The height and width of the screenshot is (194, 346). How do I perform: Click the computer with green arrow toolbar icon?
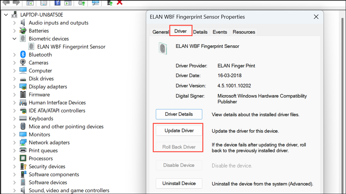110,3
